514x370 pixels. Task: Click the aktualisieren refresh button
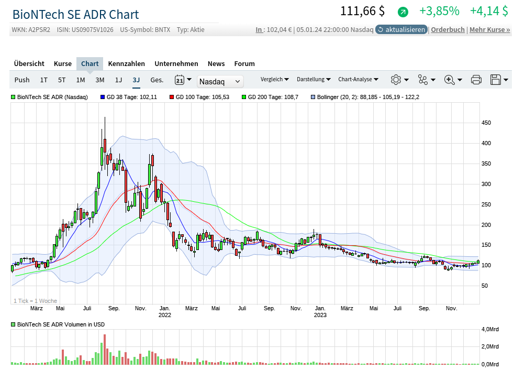pos(401,29)
